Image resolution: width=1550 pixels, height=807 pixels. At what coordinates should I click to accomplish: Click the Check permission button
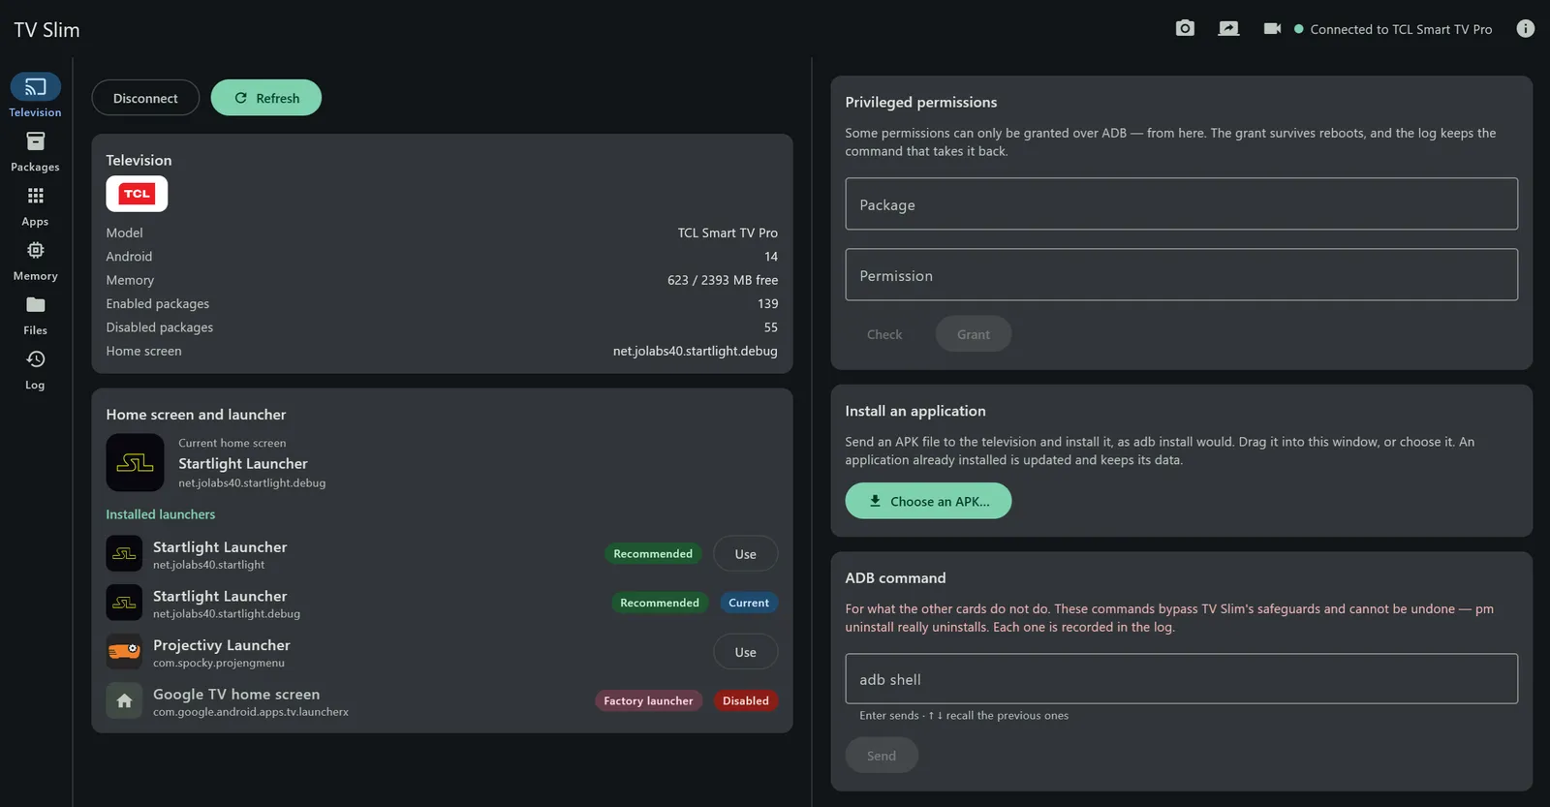coord(884,334)
